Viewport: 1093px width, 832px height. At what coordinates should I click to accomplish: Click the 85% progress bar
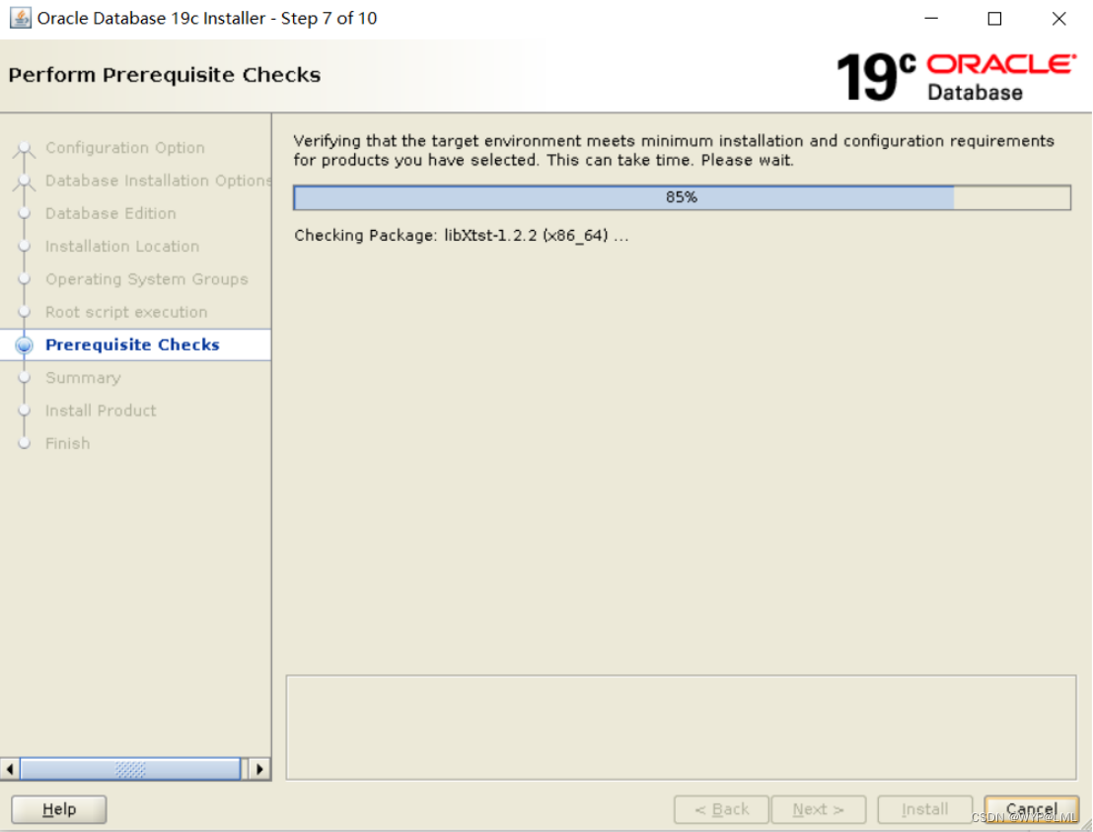682,197
